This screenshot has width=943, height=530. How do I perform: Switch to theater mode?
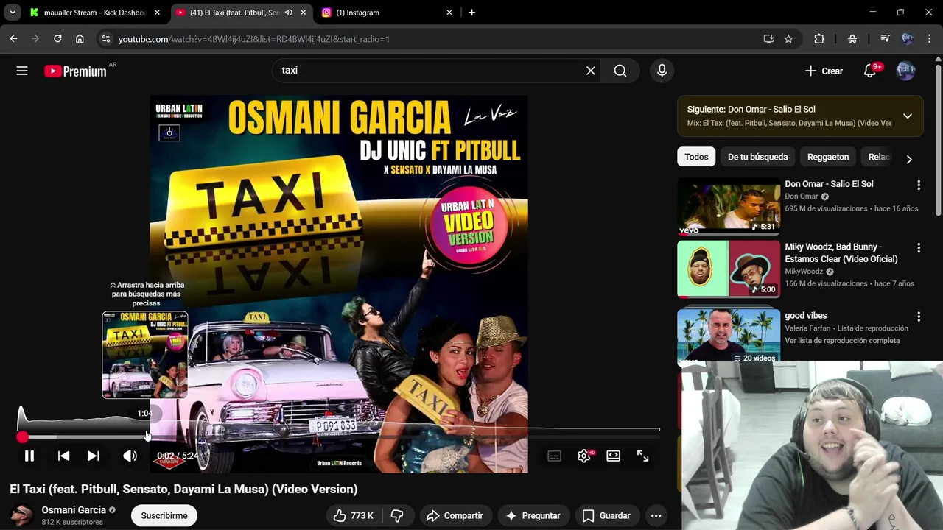coord(614,456)
